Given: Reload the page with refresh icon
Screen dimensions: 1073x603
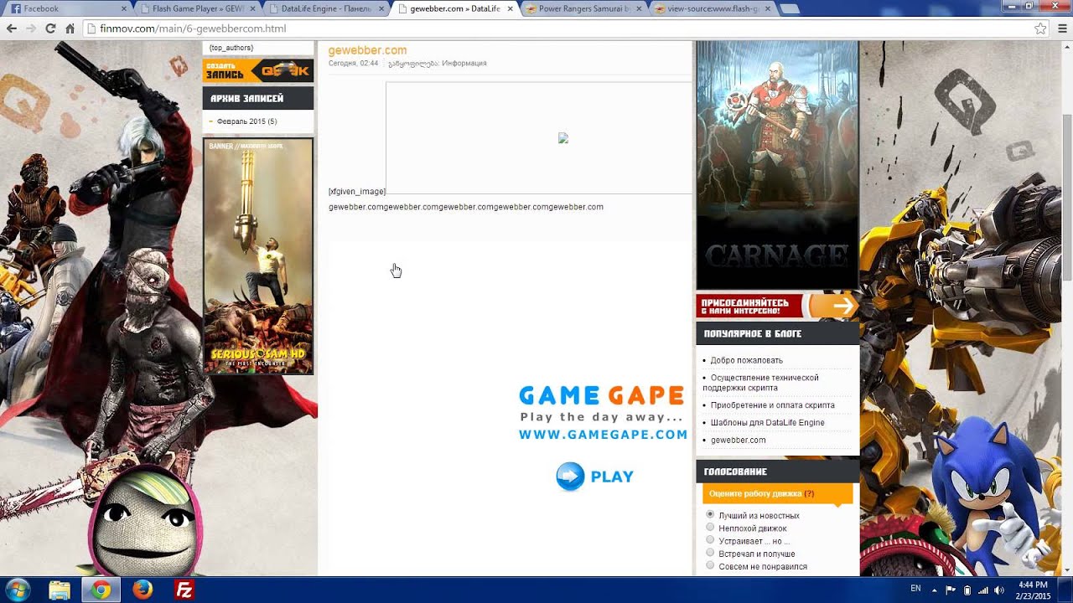Looking at the screenshot, I should click(x=50, y=28).
